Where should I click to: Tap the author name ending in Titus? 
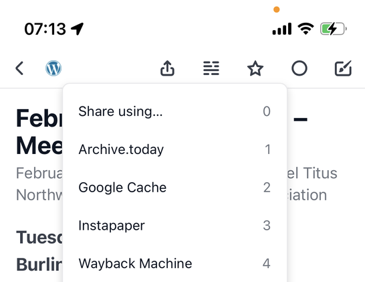(x=312, y=173)
